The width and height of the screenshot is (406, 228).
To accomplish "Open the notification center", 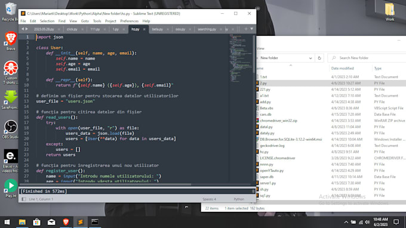I will tap(396, 222).
